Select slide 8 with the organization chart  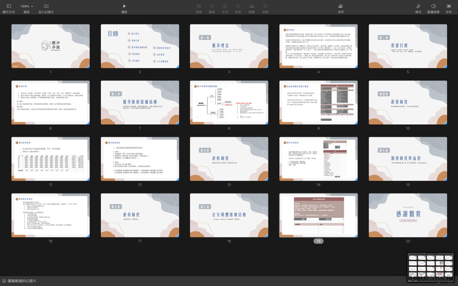point(229,103)
